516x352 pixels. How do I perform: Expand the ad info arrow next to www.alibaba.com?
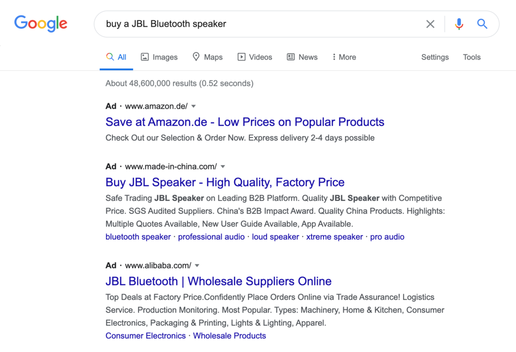pyautogui.click(x=197, y=265)
